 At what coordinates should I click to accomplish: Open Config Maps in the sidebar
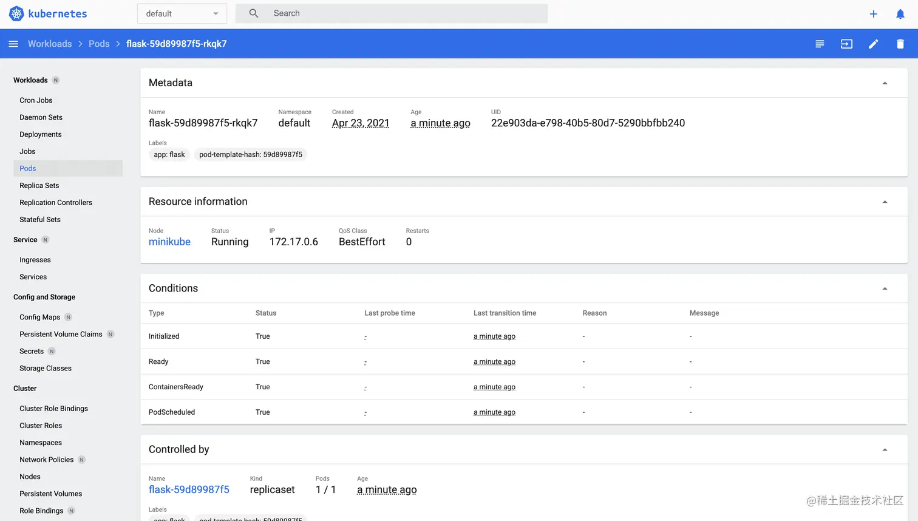pyautogui.click(x=39, y=317)
